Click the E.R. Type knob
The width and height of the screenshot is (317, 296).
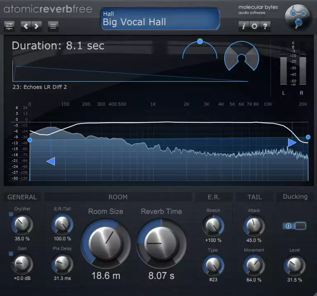213,264
